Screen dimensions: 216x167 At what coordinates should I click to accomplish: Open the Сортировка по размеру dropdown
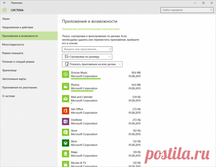[x=87, y=57]
